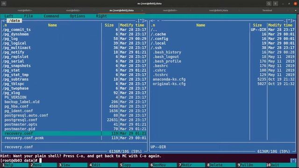Click the .n sort indicator in left panel

(x=5, y=25)
